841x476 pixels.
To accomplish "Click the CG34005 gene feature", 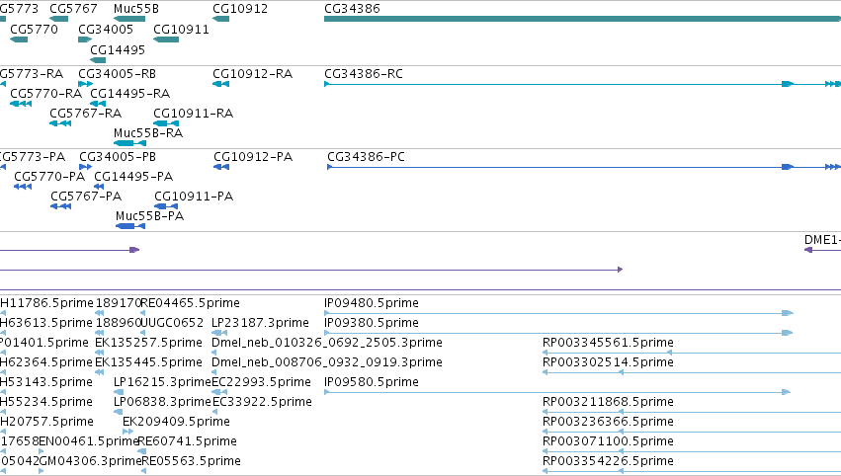I will (85, 40).
